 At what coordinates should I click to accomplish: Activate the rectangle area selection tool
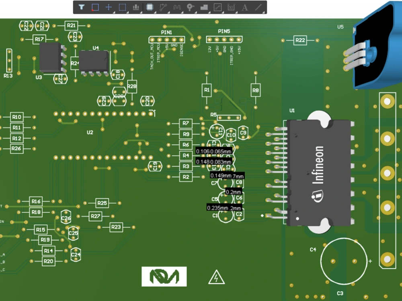(x=95, y=6)
